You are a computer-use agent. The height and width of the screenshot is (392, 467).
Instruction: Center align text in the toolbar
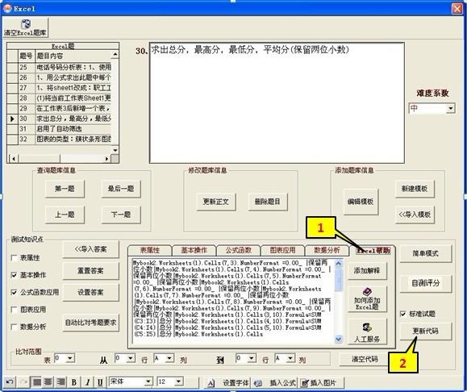(x=48, y=382)
